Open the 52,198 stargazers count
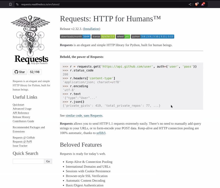The image size is (220, 188). pos(35,72)
